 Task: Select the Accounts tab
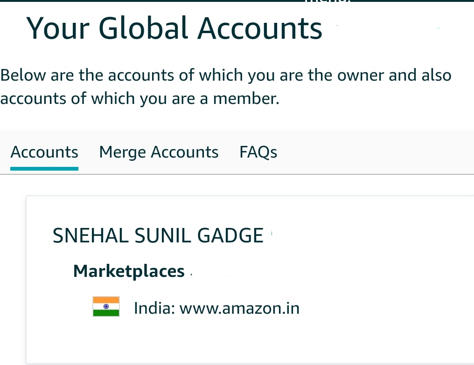point(44,152)
